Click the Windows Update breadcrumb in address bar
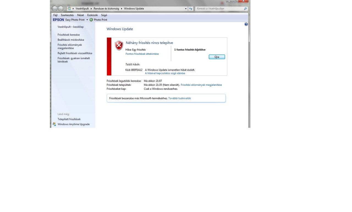Viewport: 352px width, 212px height. point(134,9)
